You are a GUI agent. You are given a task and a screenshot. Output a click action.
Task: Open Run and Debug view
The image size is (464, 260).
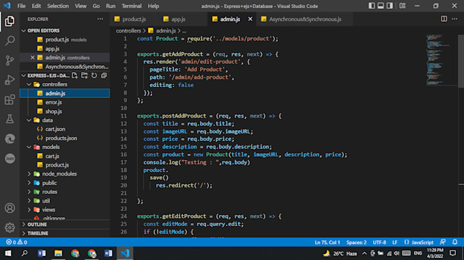10,80
